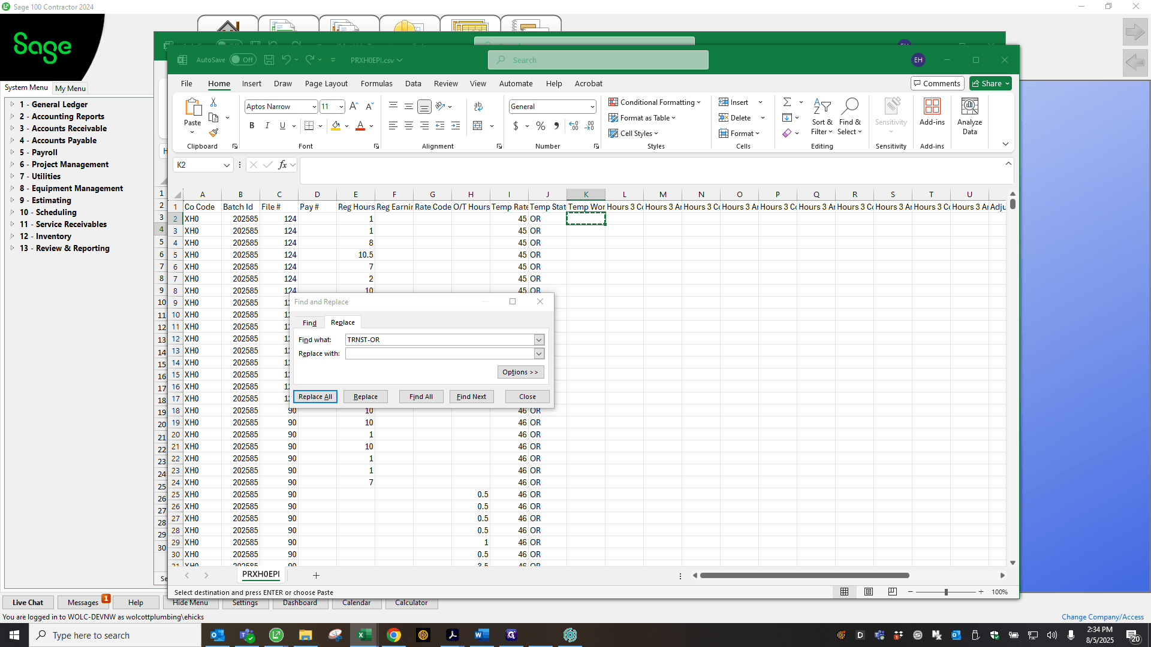Open the font name Aptos Narrow dropdown
1151x647 pixels.
(x=314, y=107)
